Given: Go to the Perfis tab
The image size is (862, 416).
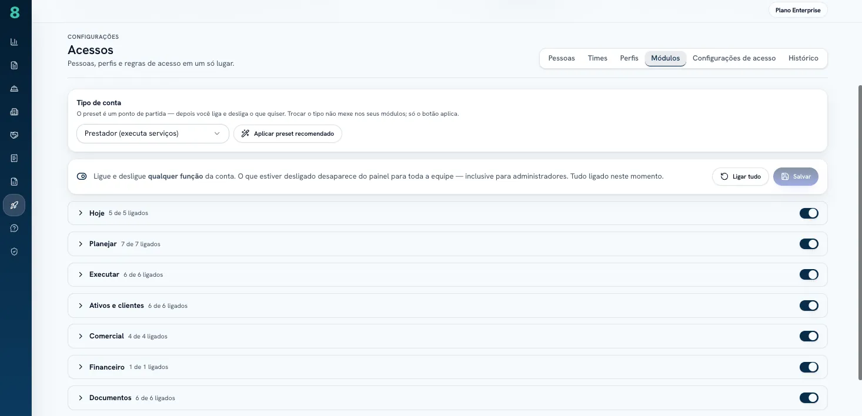Looking at the screenshot, I should pyautogui.click(x=629, y=58).
